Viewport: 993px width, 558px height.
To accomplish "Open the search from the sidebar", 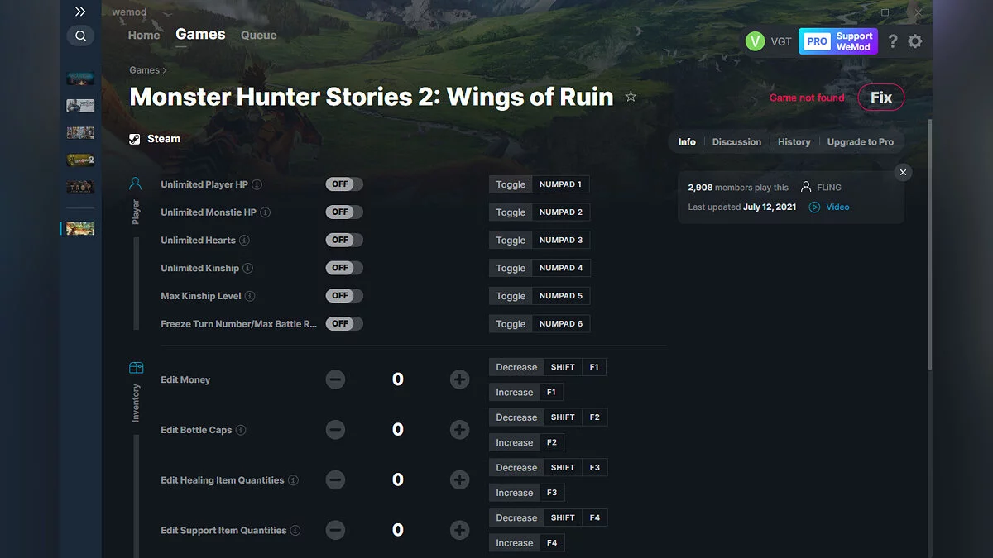I will click(x=80, y=36).
